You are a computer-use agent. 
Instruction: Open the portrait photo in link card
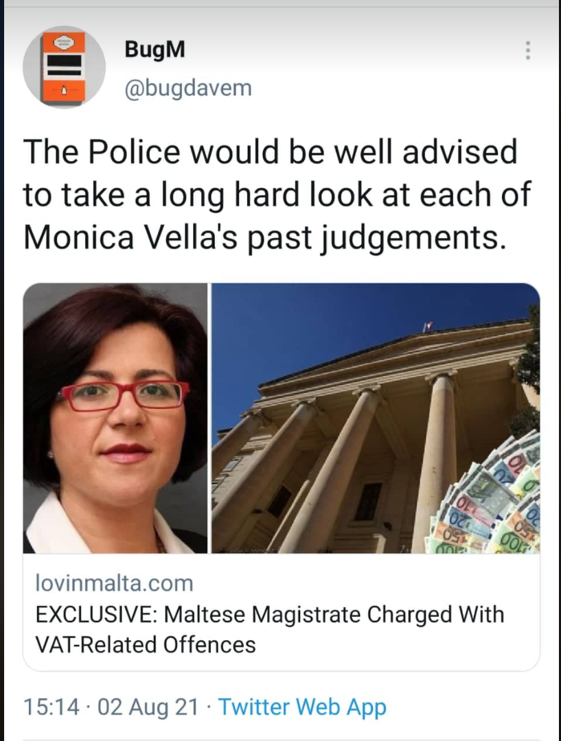coord(115,419)
